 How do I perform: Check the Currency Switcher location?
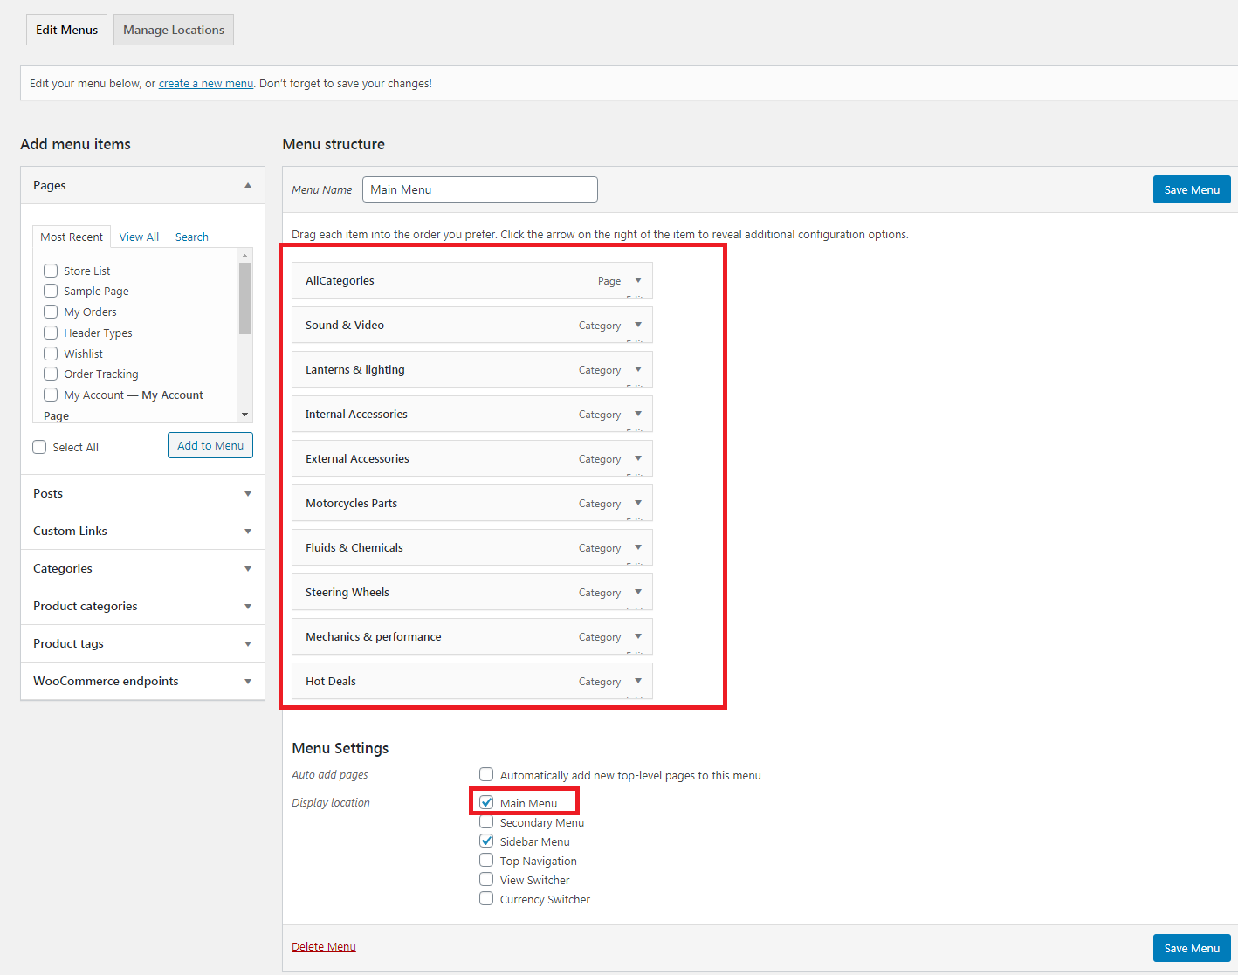[x=486, y=899]
